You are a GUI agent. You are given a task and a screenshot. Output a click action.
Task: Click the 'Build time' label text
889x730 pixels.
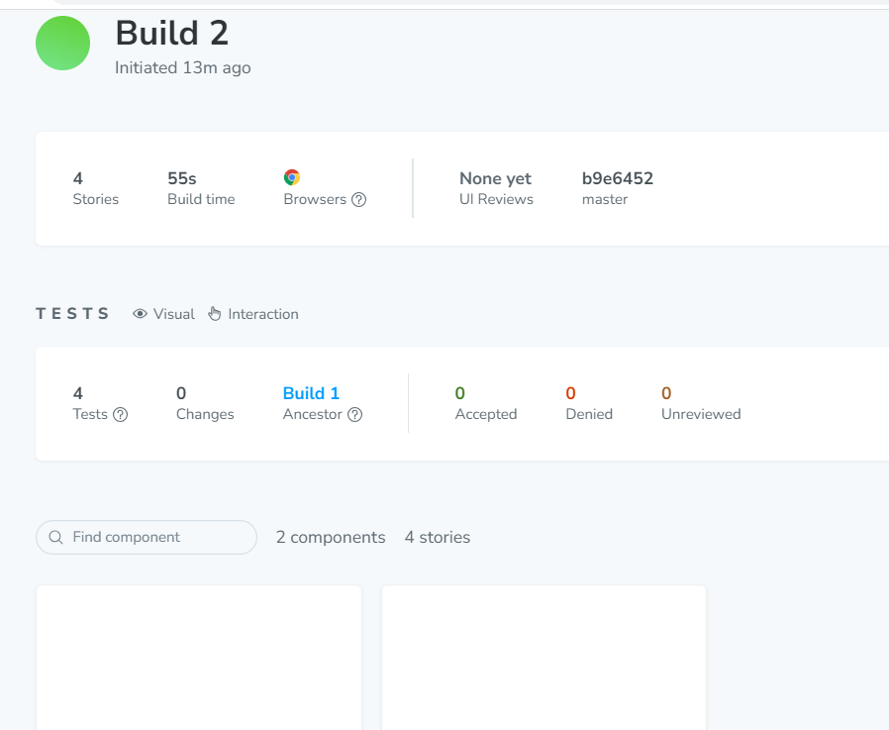pos(201,200)
